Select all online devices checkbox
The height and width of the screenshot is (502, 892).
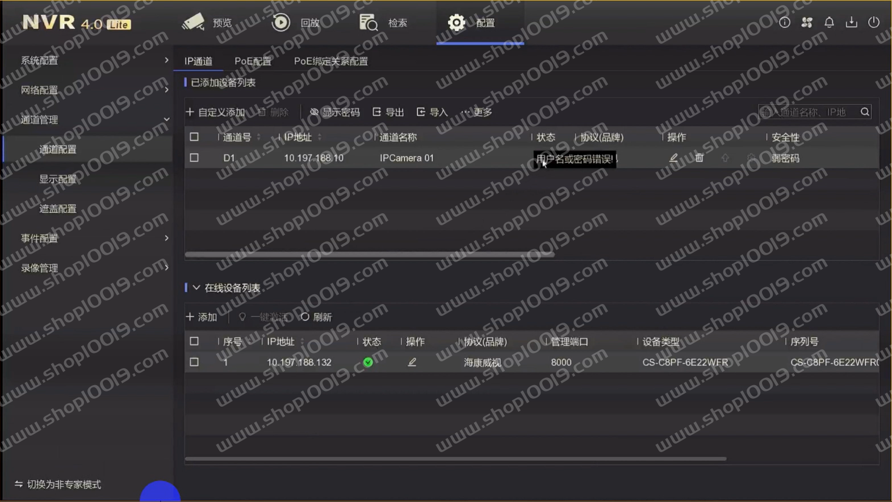194,341
